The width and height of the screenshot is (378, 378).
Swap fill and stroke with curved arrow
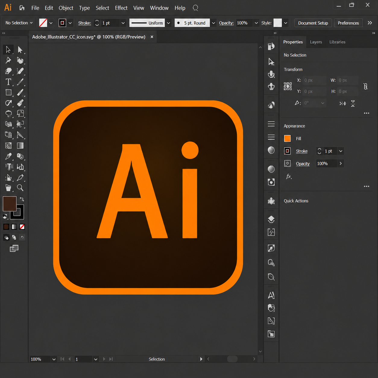(22, 199)
